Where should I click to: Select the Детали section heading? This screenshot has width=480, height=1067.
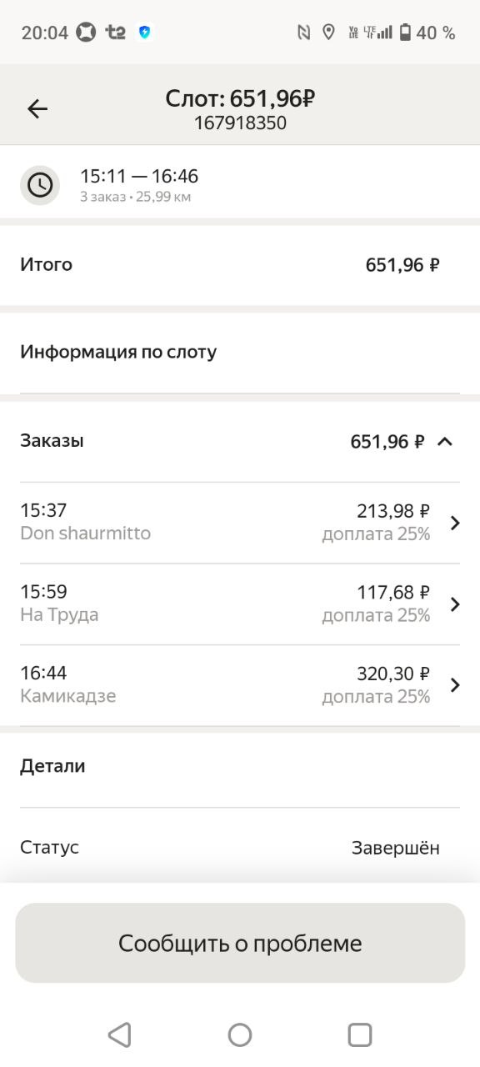(x=52, y=766)
